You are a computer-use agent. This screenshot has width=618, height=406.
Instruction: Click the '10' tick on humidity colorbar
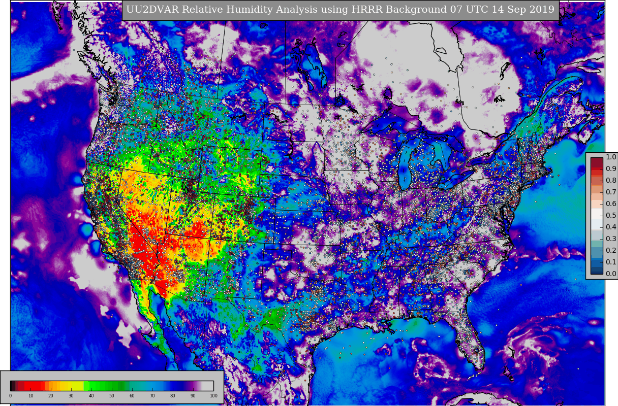click(30, 396)
